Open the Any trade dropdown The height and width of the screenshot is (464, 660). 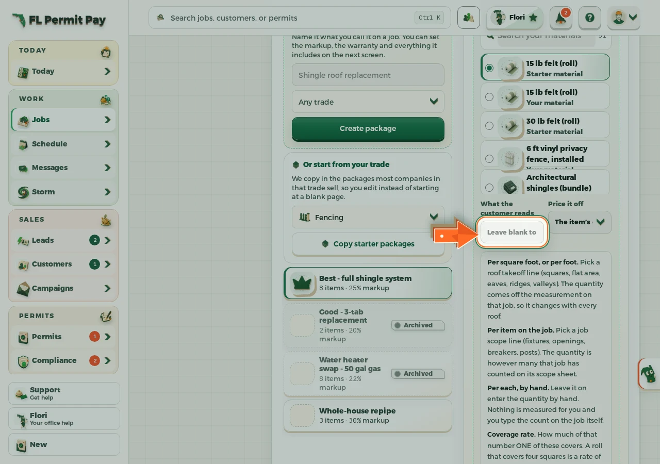368,102
